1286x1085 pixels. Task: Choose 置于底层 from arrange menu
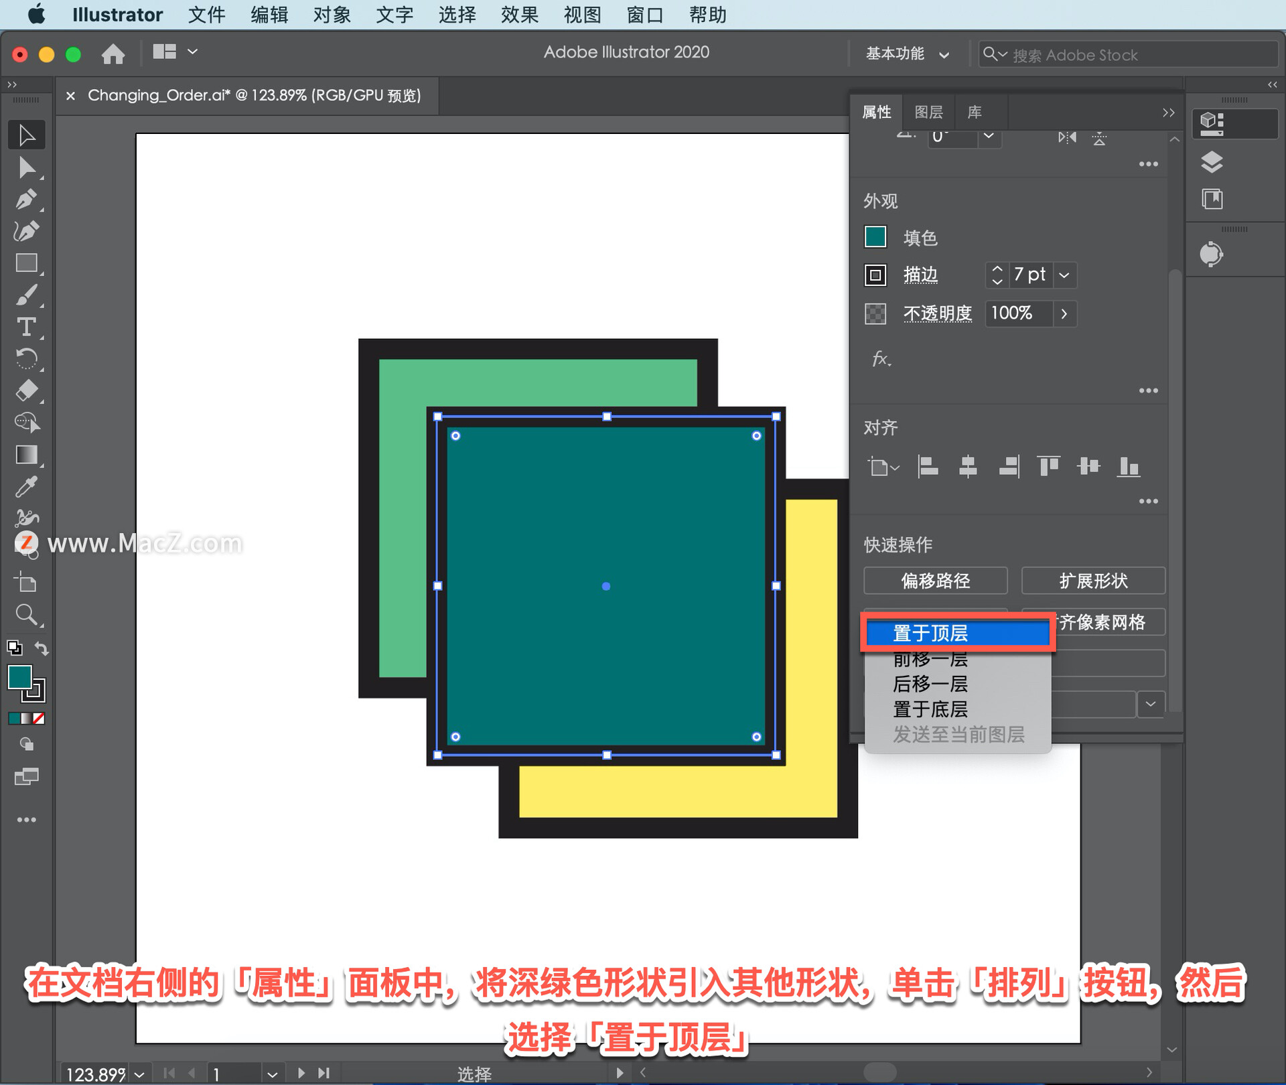point(958,709)
